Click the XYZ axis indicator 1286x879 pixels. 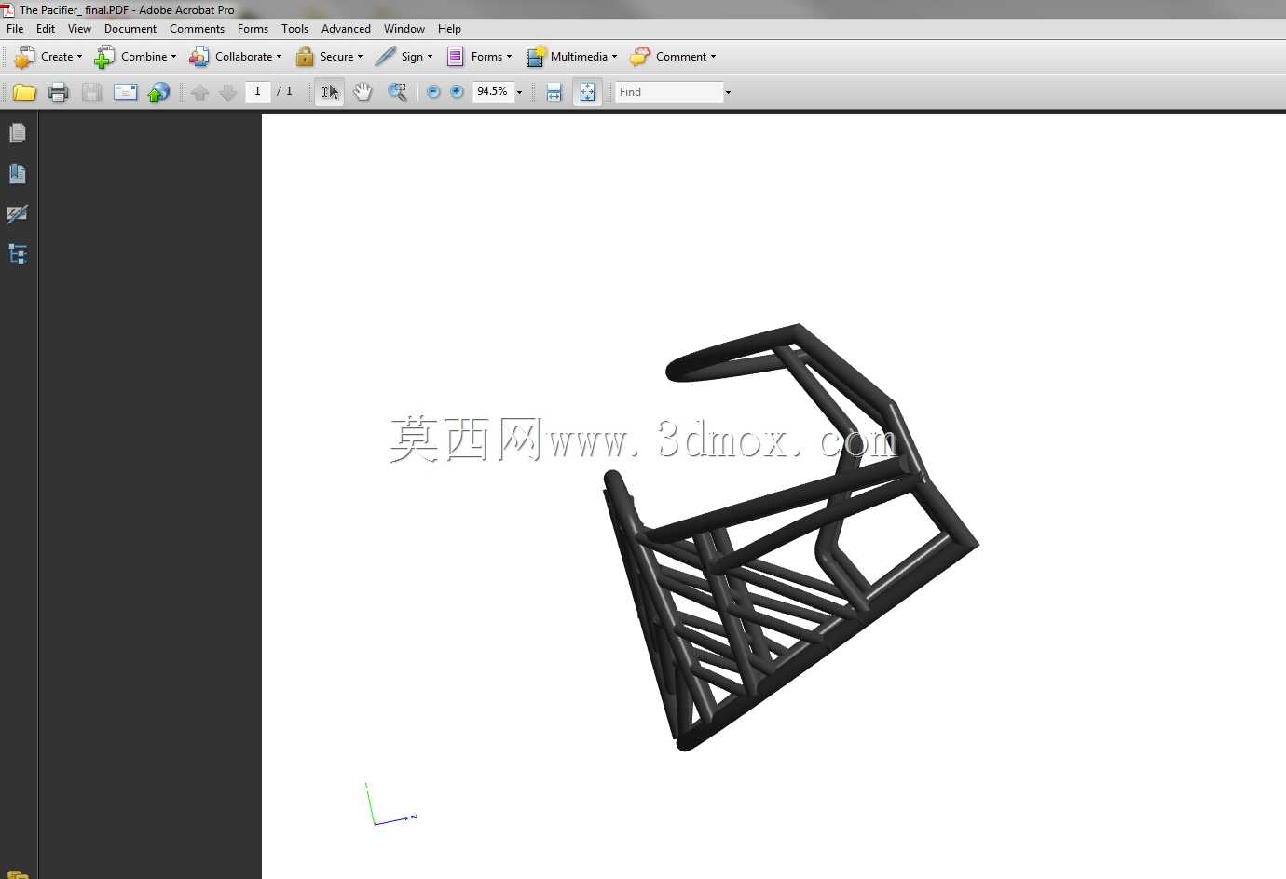point(391,805)
